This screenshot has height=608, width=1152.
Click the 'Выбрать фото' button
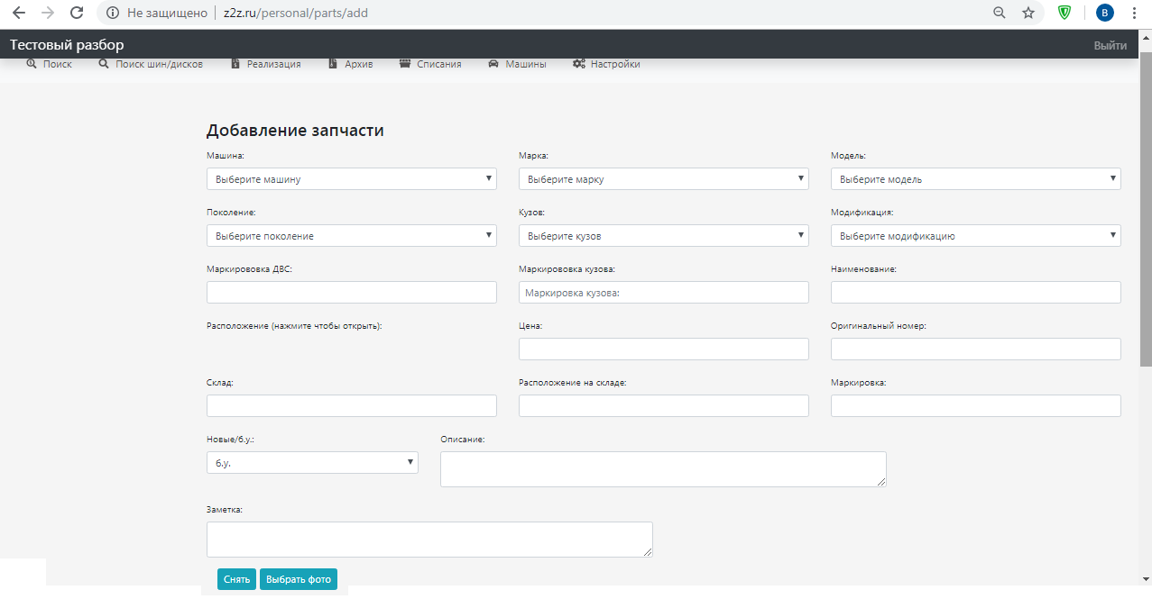coord(299,579)
